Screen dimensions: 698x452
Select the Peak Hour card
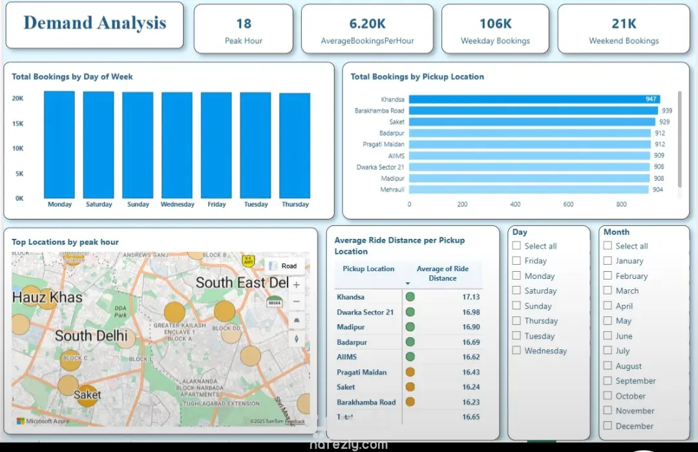[x=244, y=29]
